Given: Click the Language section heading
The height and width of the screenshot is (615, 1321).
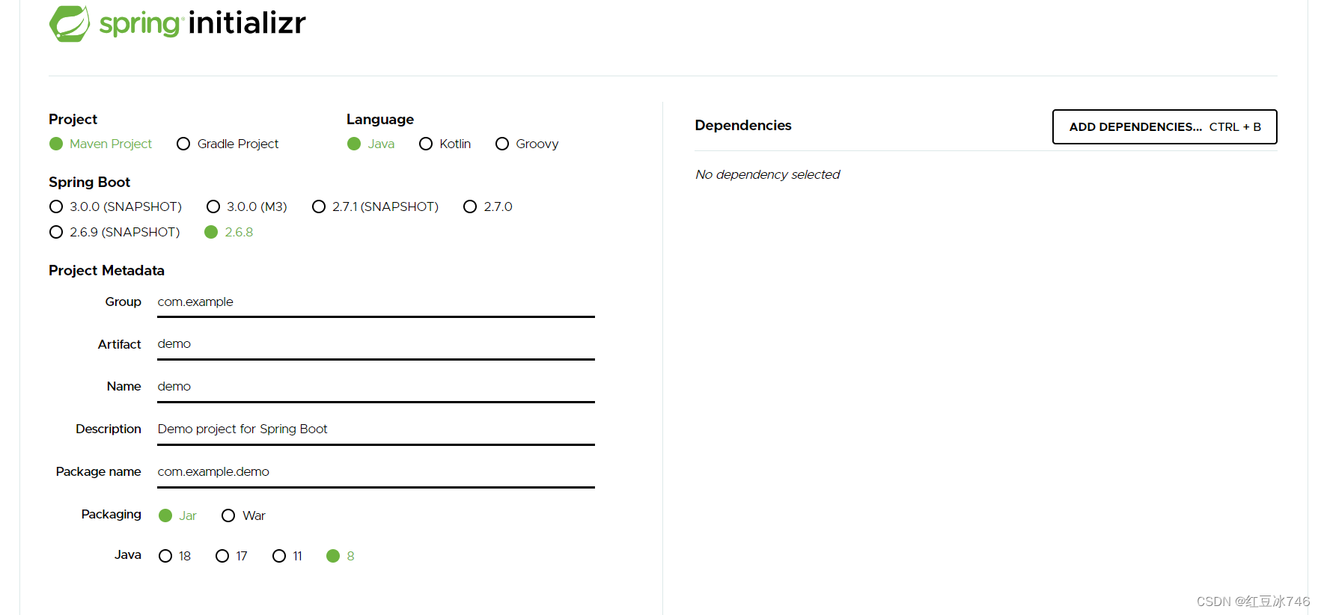Looking at the screenshot, I should pos(379,119).
